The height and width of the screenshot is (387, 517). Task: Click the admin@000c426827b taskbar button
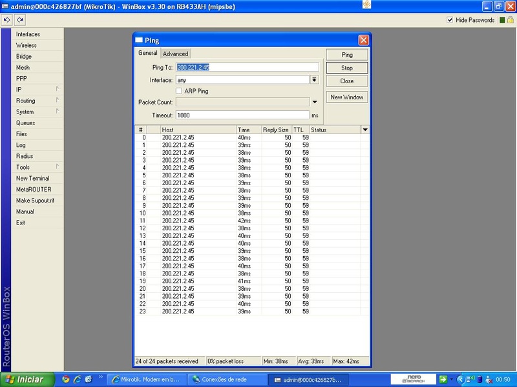308,379
